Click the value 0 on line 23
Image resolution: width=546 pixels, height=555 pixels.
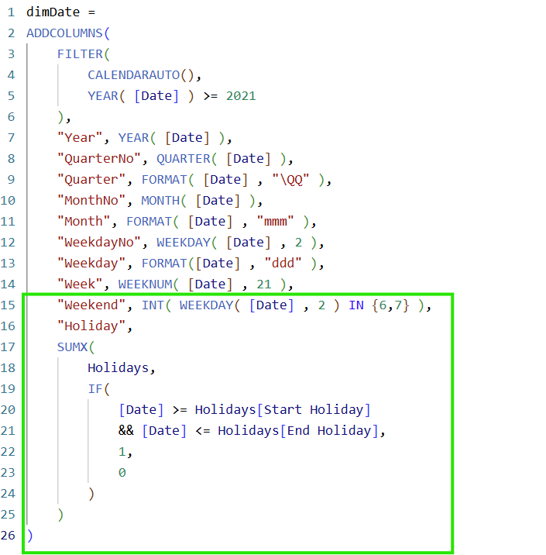point(122,473)
